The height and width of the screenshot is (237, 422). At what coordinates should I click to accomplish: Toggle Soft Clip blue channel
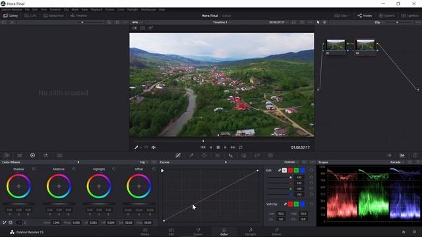pos(302,204)
